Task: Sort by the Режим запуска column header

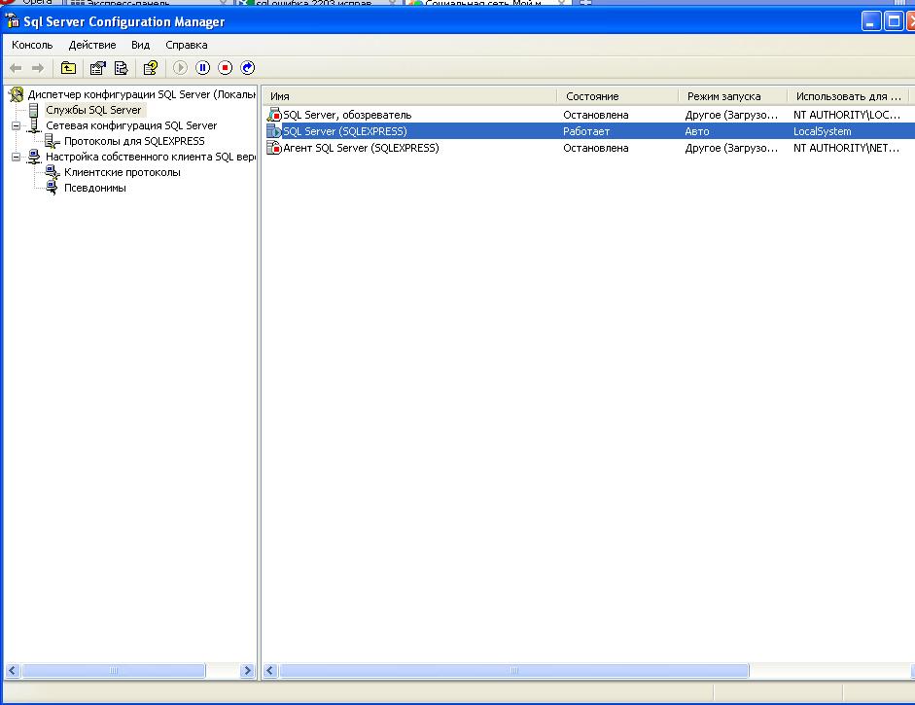Action: pyautogui.click(x=732, y=96)
